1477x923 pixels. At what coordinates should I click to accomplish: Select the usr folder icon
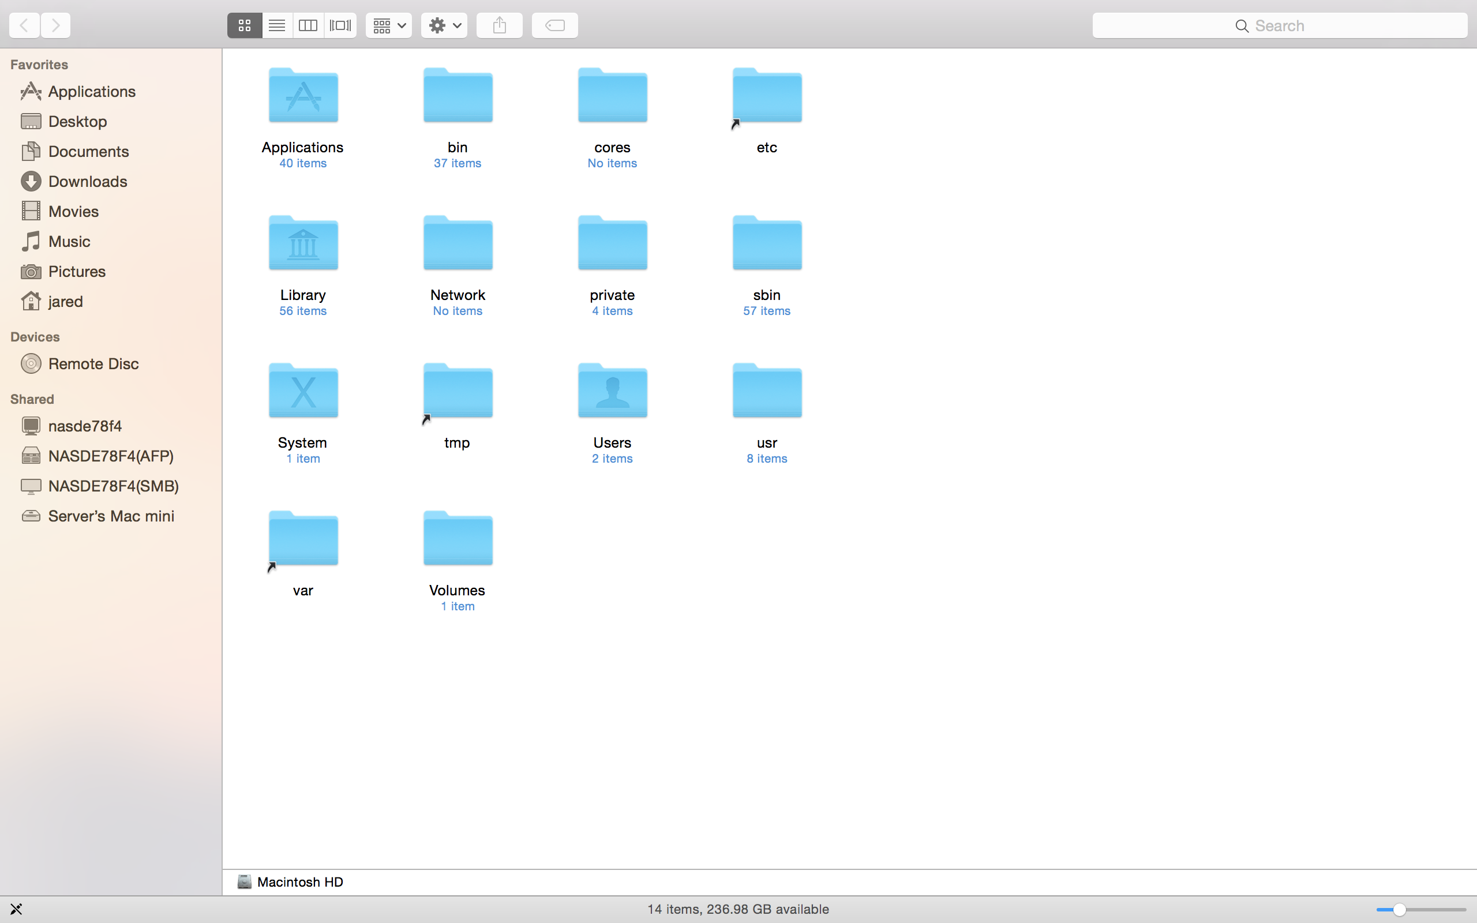coord(767,391)
